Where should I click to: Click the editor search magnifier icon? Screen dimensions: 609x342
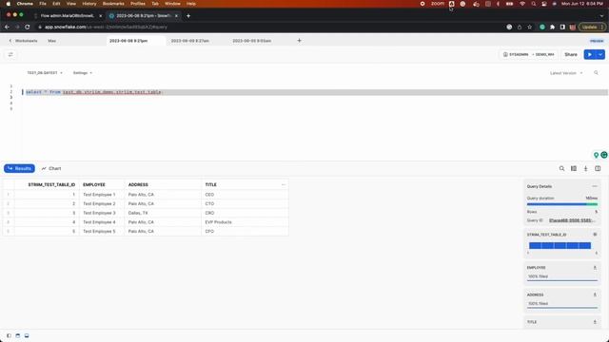(596, 73)
